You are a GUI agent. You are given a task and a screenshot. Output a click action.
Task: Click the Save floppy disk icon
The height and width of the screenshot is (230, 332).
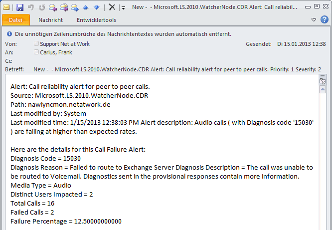(x=20, y=7)
